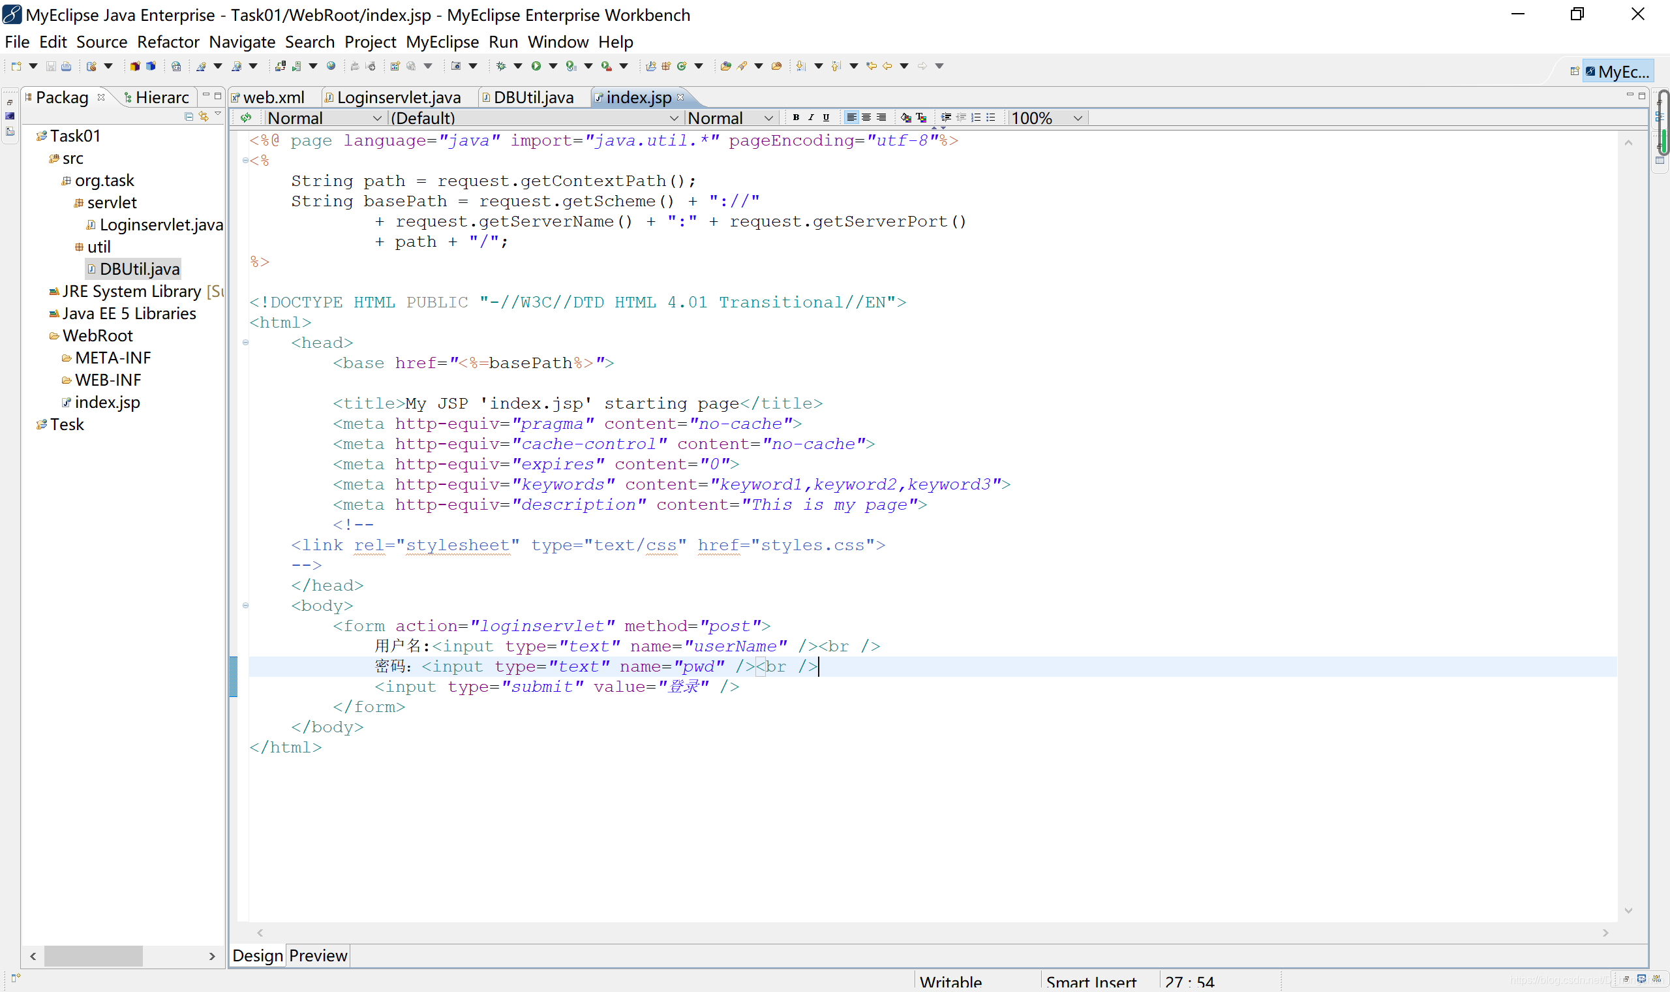This screenshot has height=992, width=1670.
Task: Click the Package Explorer horizontal scrollbar thumb
Action: (x=93, y=956)
